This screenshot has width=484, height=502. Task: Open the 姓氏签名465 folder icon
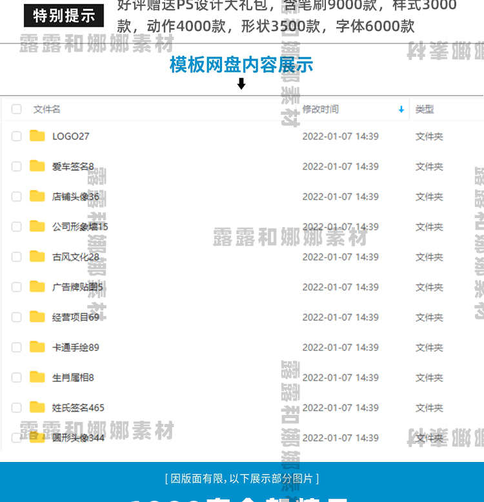[37, 407]
